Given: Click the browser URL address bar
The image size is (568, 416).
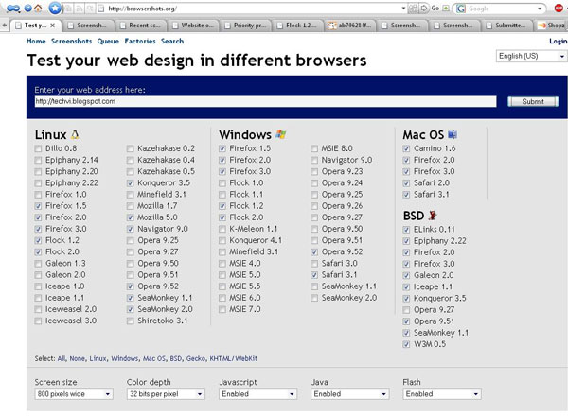Looking at the screenshot, I should point(254,9).
